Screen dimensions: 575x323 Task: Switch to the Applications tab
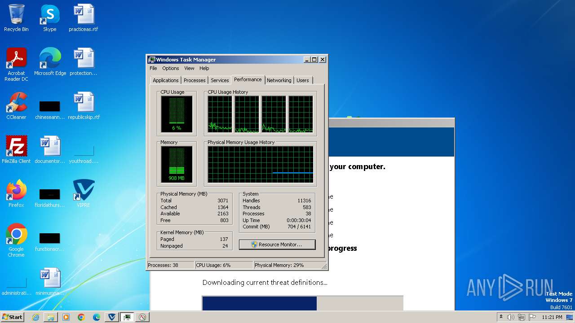click(x=166, y=80)
